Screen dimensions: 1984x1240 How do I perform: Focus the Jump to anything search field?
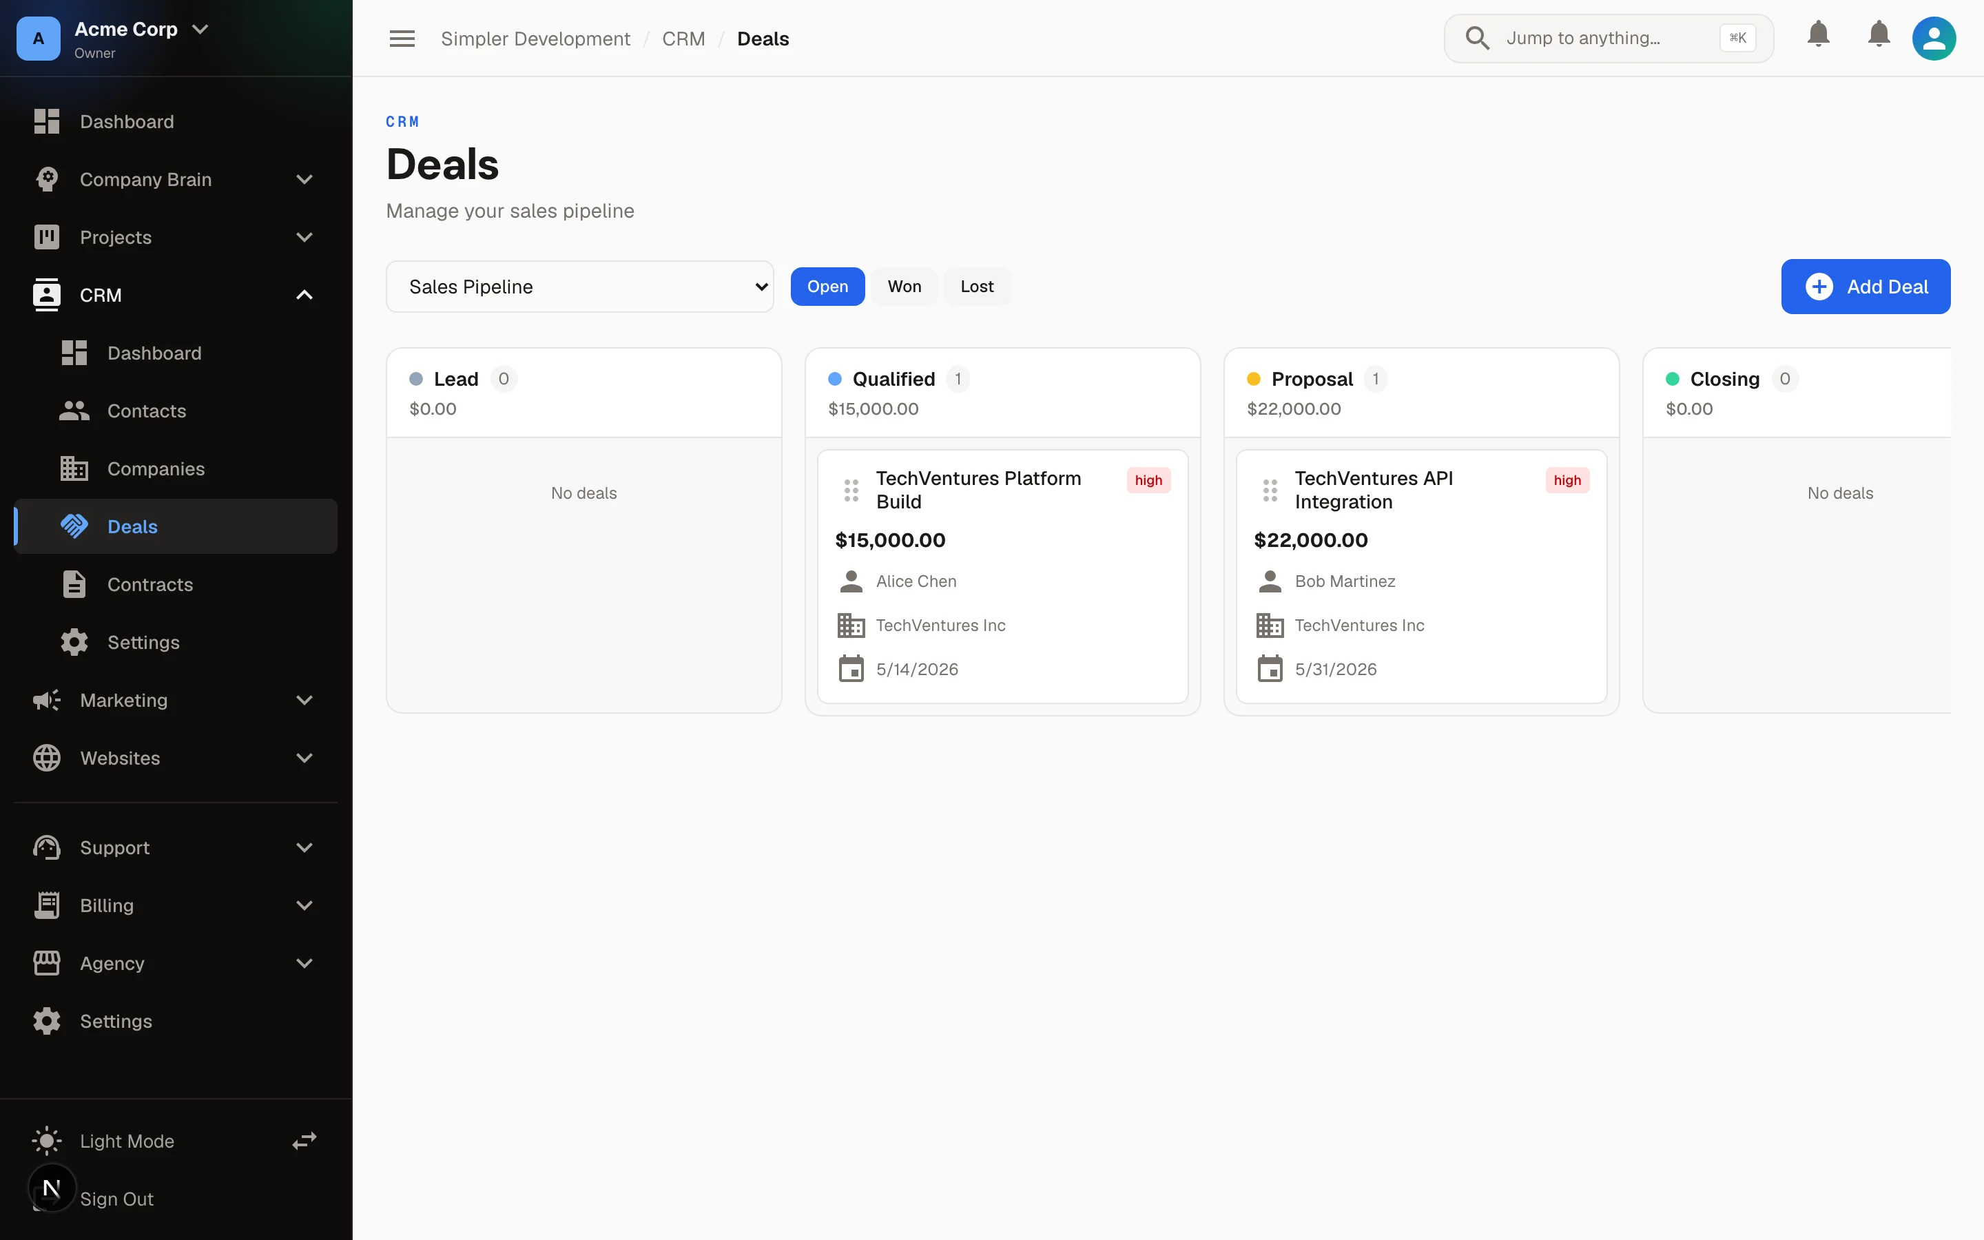(1609, 39)
